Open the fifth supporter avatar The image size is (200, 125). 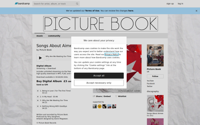click(x=114, y=106)
